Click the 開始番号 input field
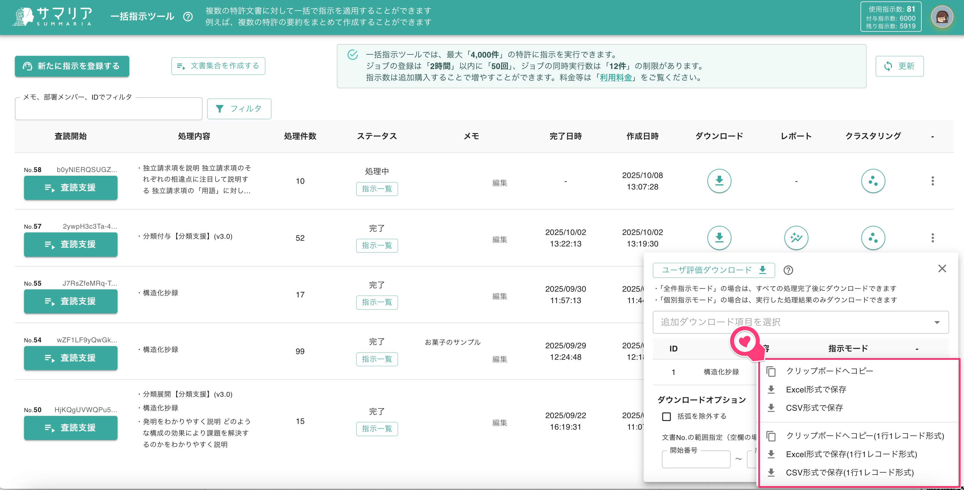The height and width of the screenshot is (490, 964). pyautogui.click(x=696, y=459)
